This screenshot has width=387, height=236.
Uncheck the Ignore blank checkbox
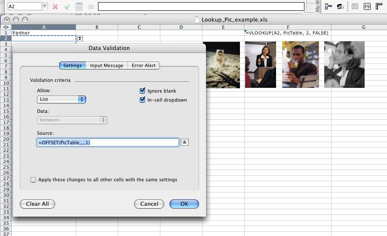tap(142, 91)
